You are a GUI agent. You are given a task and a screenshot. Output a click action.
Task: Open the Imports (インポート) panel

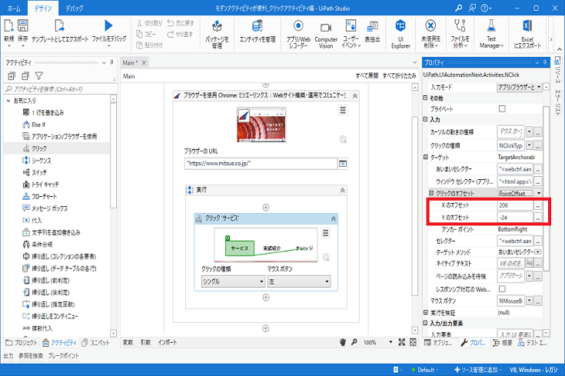168,342
